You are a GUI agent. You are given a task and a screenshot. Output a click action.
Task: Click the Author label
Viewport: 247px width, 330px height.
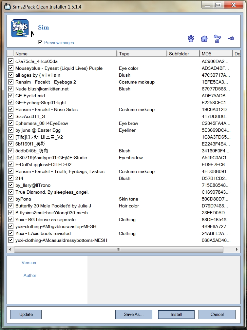click(x=30, y=275)
